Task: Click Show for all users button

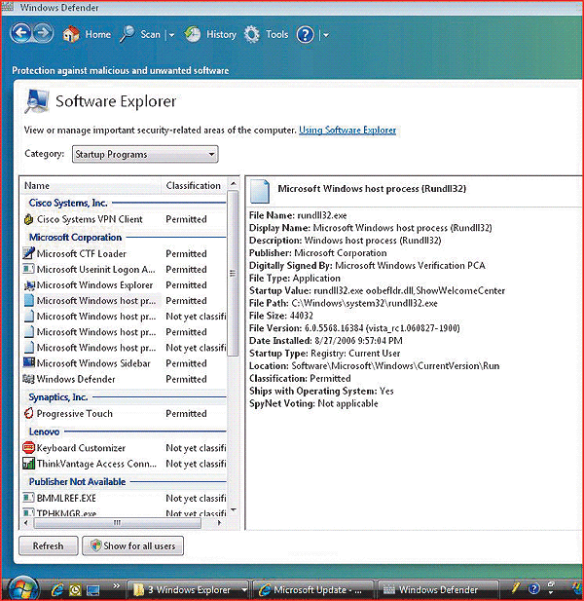Action: point(132,545)
